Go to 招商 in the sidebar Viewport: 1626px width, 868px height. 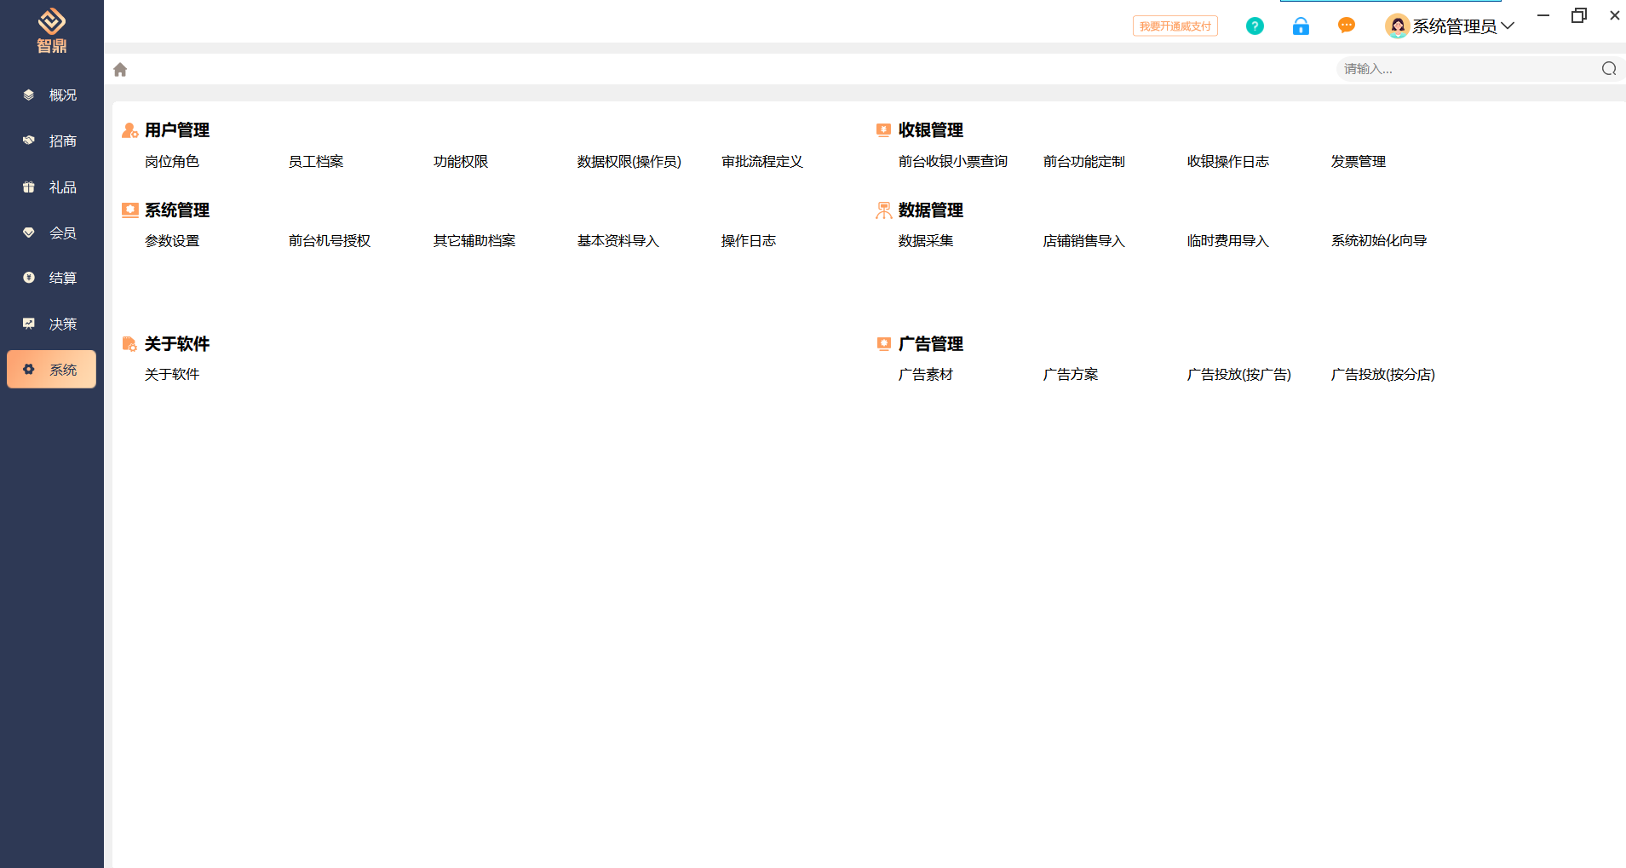tap(52, 141)
